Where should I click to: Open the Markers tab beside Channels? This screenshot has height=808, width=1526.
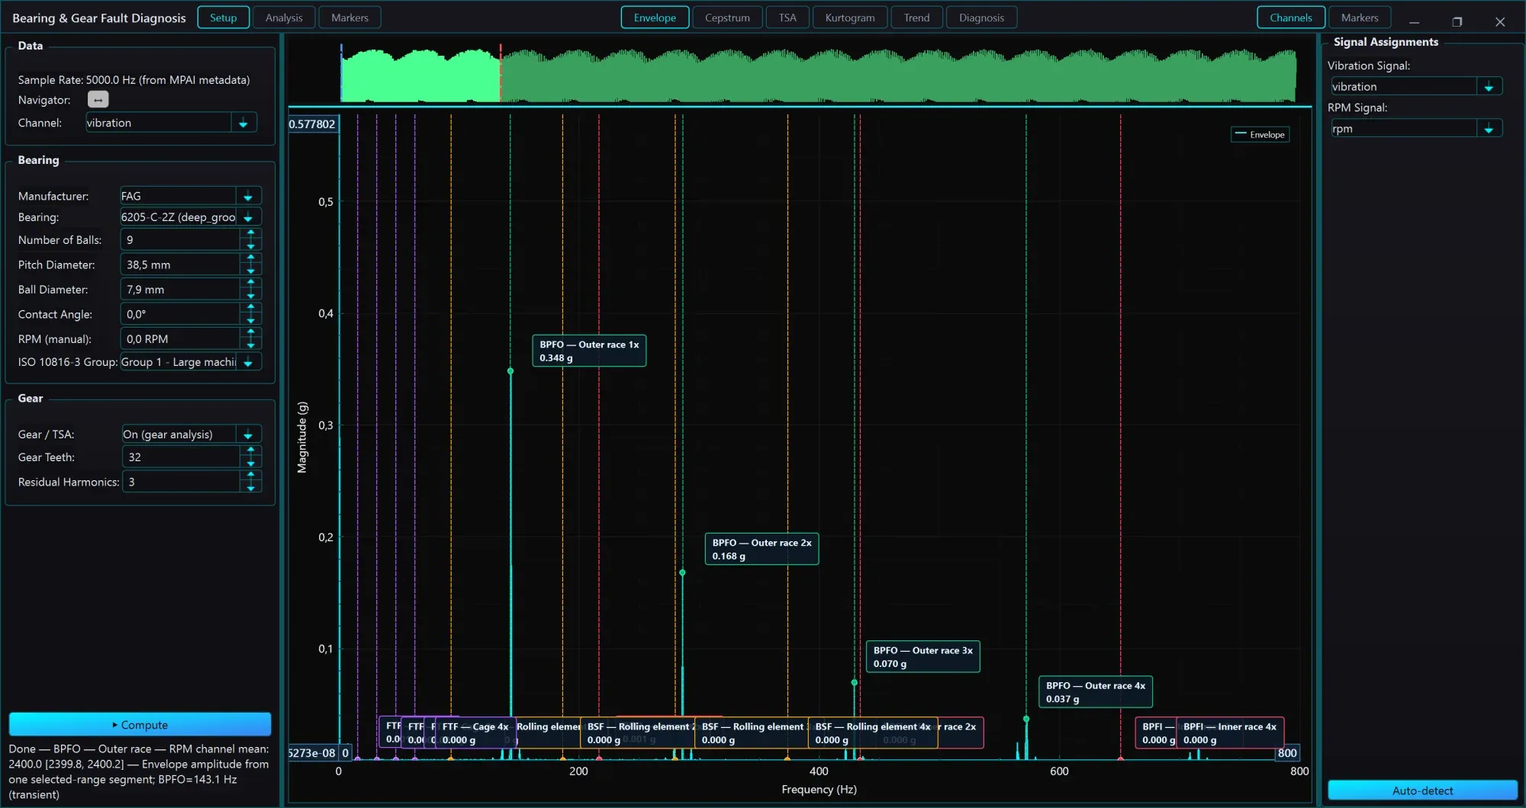1360,18
